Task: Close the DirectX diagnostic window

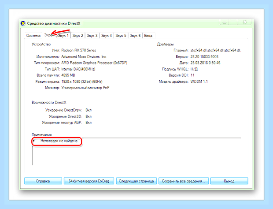Action: (x=245, y=22)
